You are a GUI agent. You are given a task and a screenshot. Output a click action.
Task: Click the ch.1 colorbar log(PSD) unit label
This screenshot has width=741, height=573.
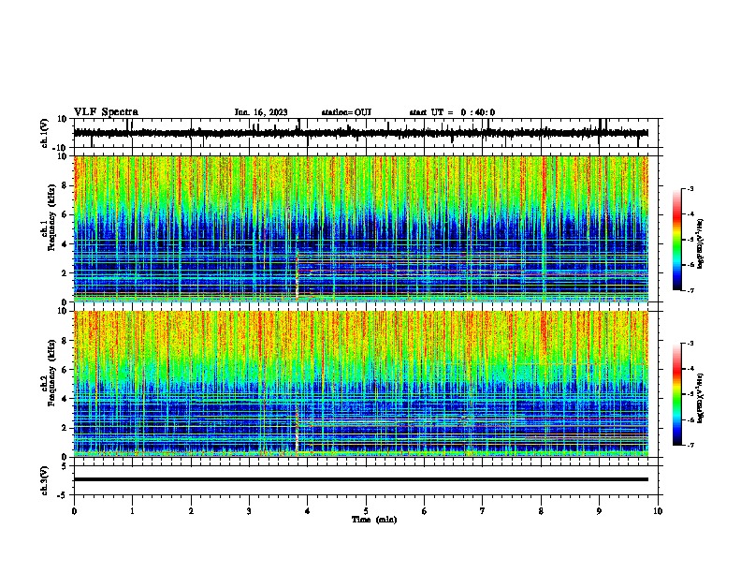(700, 243)
